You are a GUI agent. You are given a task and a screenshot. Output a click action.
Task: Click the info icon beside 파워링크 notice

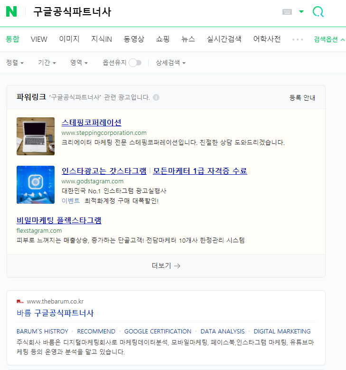pos(156,97)
